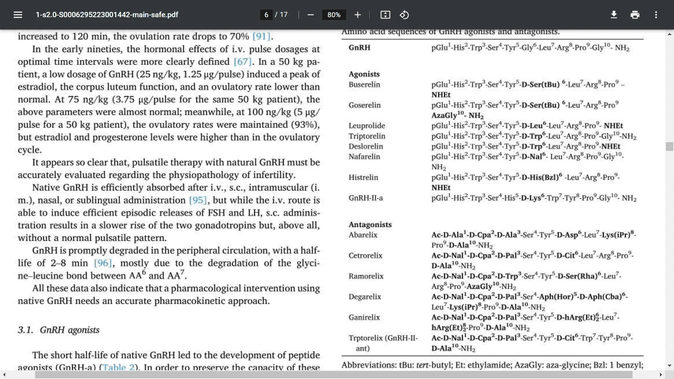Click the vertical scrollbar thumb
Image resolution: width=674 pixels, height=379 pixels.
669,146
